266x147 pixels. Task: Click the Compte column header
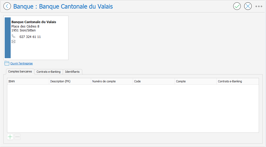(195, 81)
